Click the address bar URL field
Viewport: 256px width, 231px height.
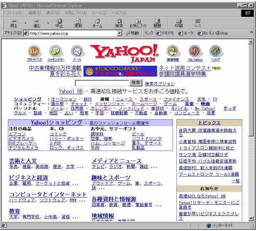(70, 33)
